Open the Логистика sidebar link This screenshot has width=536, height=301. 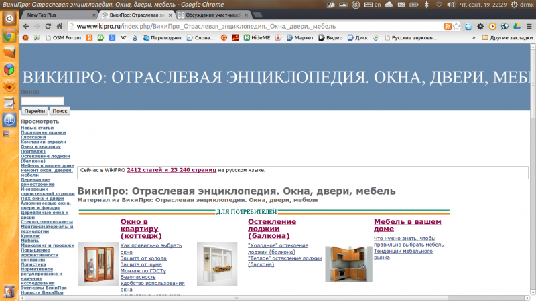coord(33,264)
